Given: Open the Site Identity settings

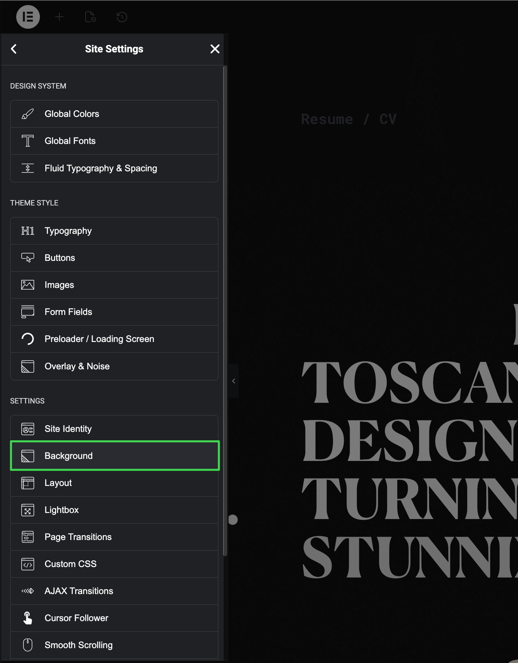Looking at the screenshot, I should point(68,429).
